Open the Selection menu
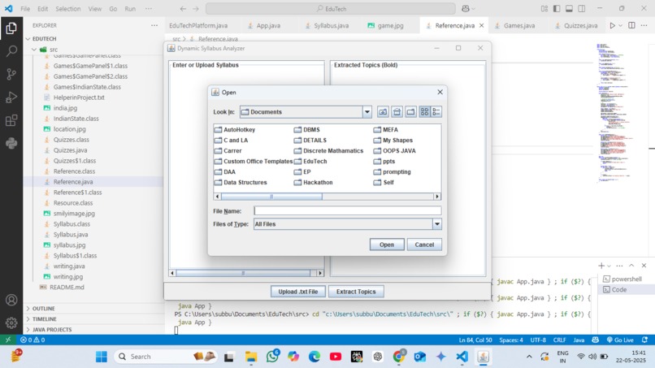 pos(68,8)
